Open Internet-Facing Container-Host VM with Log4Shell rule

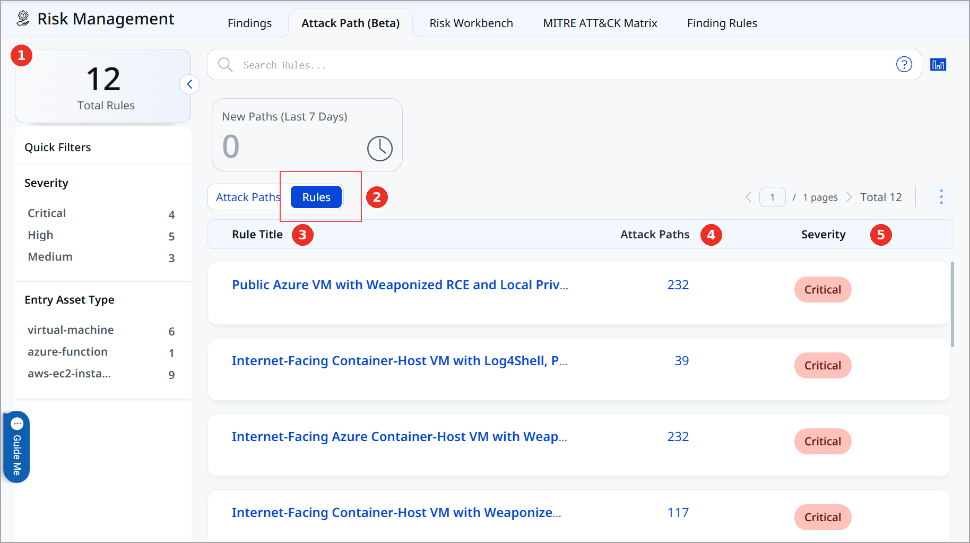pyautogui.click(x=400, y=361)
